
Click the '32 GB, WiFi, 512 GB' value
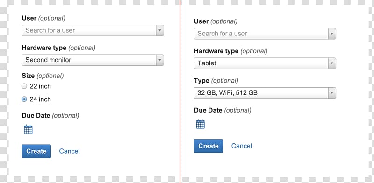228,93
